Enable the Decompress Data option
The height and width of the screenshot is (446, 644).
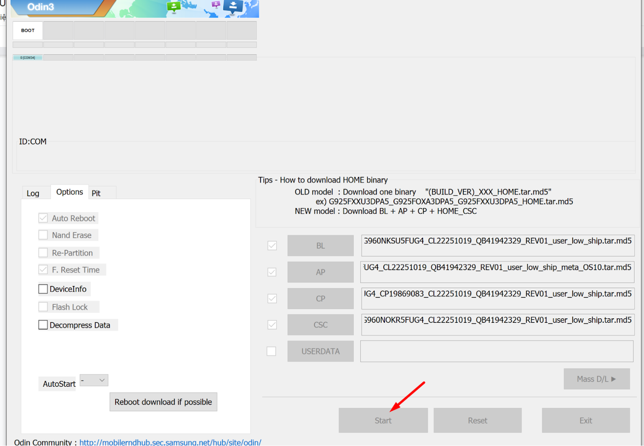click(x=43, y=325)
